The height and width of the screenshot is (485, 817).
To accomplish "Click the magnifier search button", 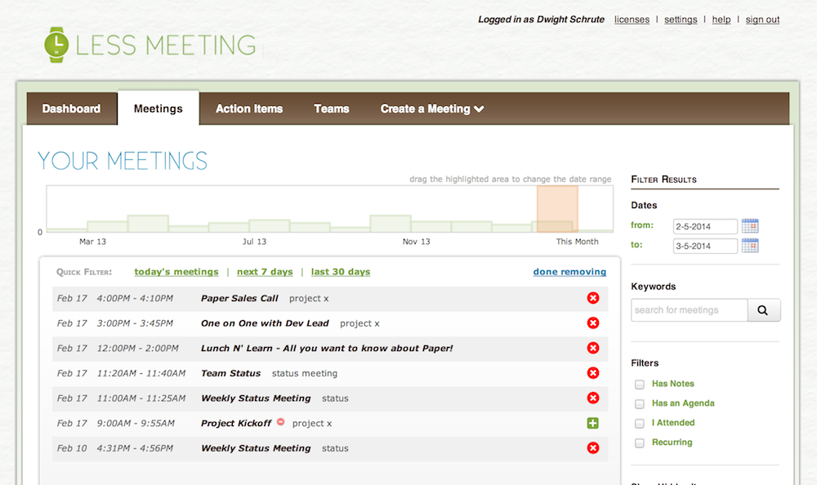I will (763, 310).
